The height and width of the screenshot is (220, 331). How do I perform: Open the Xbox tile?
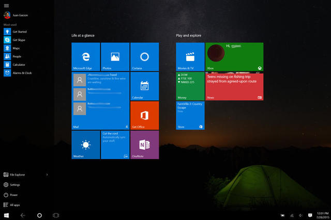point(234,57)
